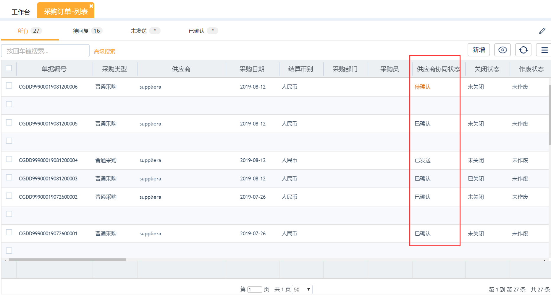Open order CGDD99900019072600002

coord(48,197)
